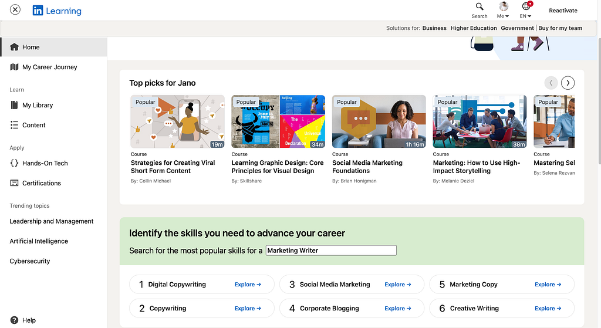
Task: Explore the Digital Copywriting skill
Action: 248,285
